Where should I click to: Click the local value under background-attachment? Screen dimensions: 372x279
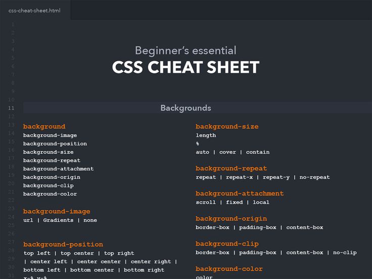point(261,202)
